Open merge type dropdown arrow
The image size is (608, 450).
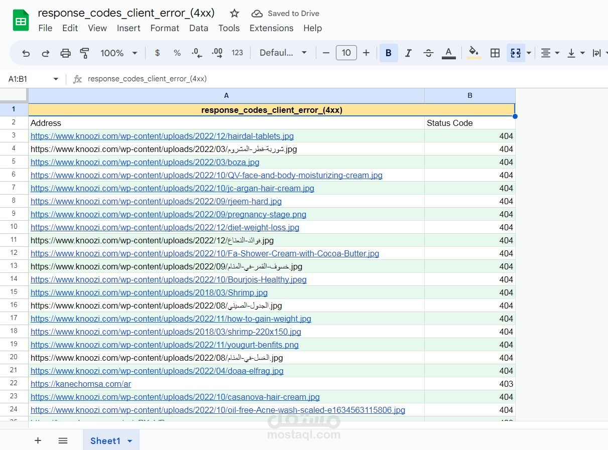tap(529, 53)
